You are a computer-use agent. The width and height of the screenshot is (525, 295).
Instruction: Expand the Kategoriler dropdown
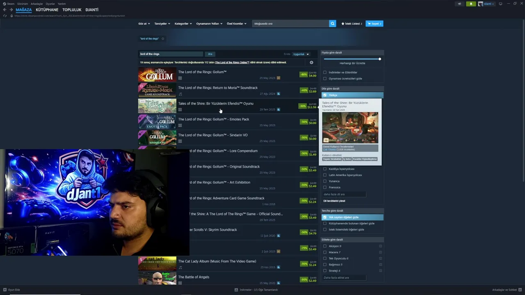[183, 24]
